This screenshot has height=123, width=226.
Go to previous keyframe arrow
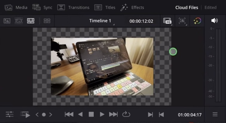37,115
